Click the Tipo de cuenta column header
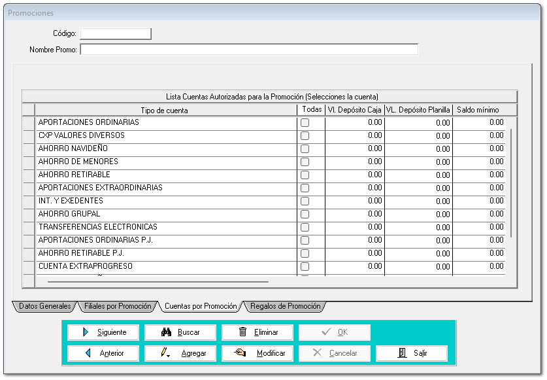The height and width of the screenshot is (380, 547). [164, 110]
